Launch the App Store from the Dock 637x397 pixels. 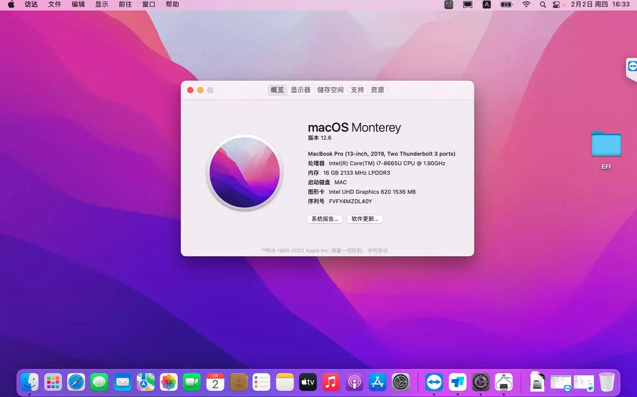[377, 382]
